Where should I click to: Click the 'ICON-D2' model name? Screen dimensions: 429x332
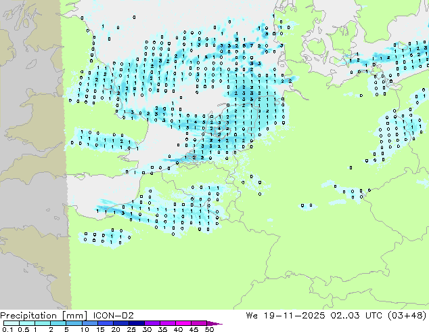coord(113,316)
